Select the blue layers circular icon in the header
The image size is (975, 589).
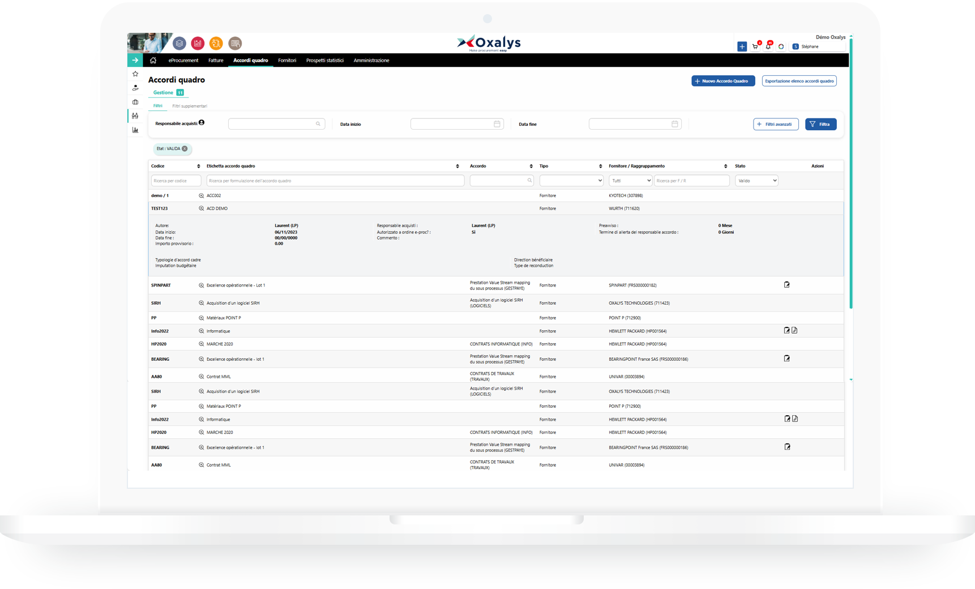[x=179, y=43]
